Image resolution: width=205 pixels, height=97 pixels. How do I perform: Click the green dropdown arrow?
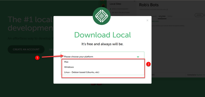click(138, 57)
